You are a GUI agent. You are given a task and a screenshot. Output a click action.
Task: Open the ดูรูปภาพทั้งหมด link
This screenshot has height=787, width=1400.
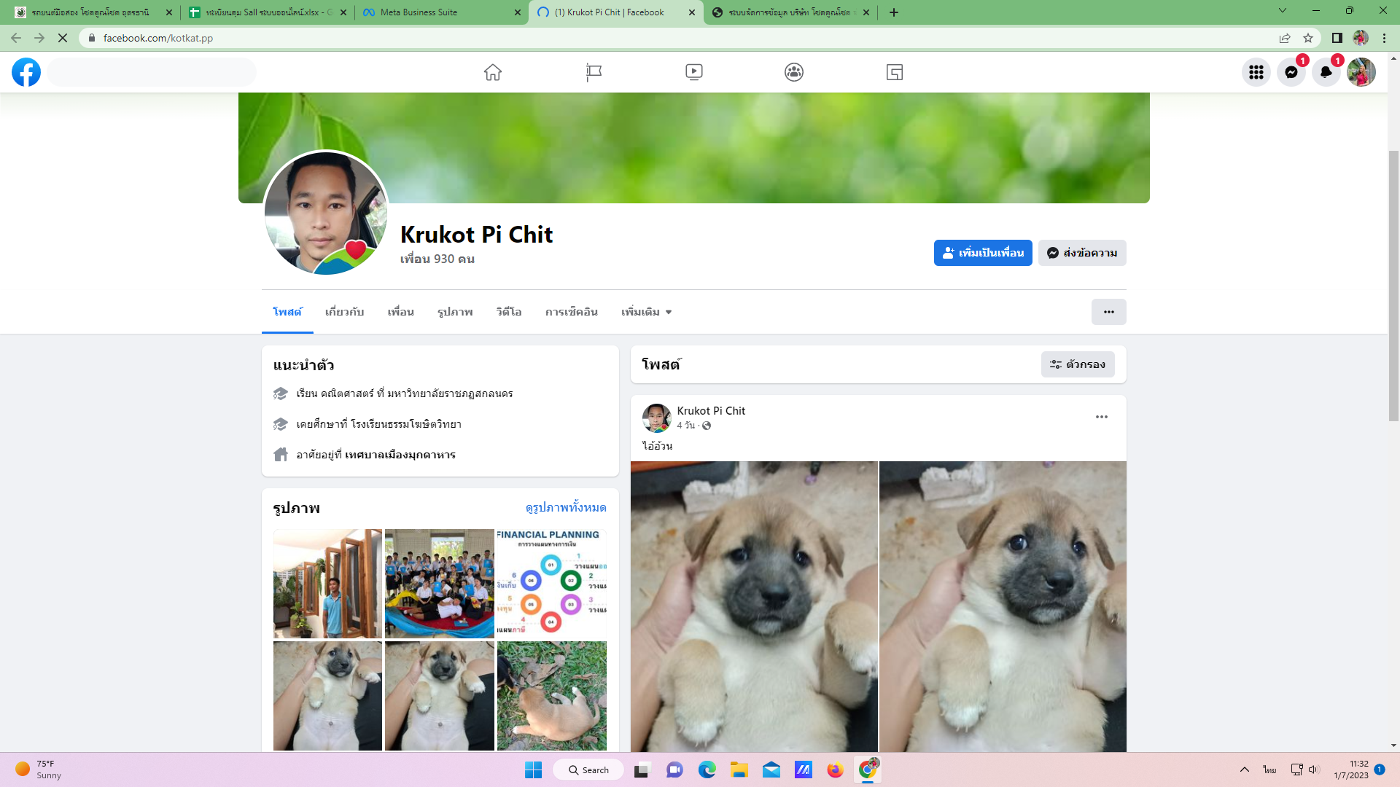(x=566, y=508)
